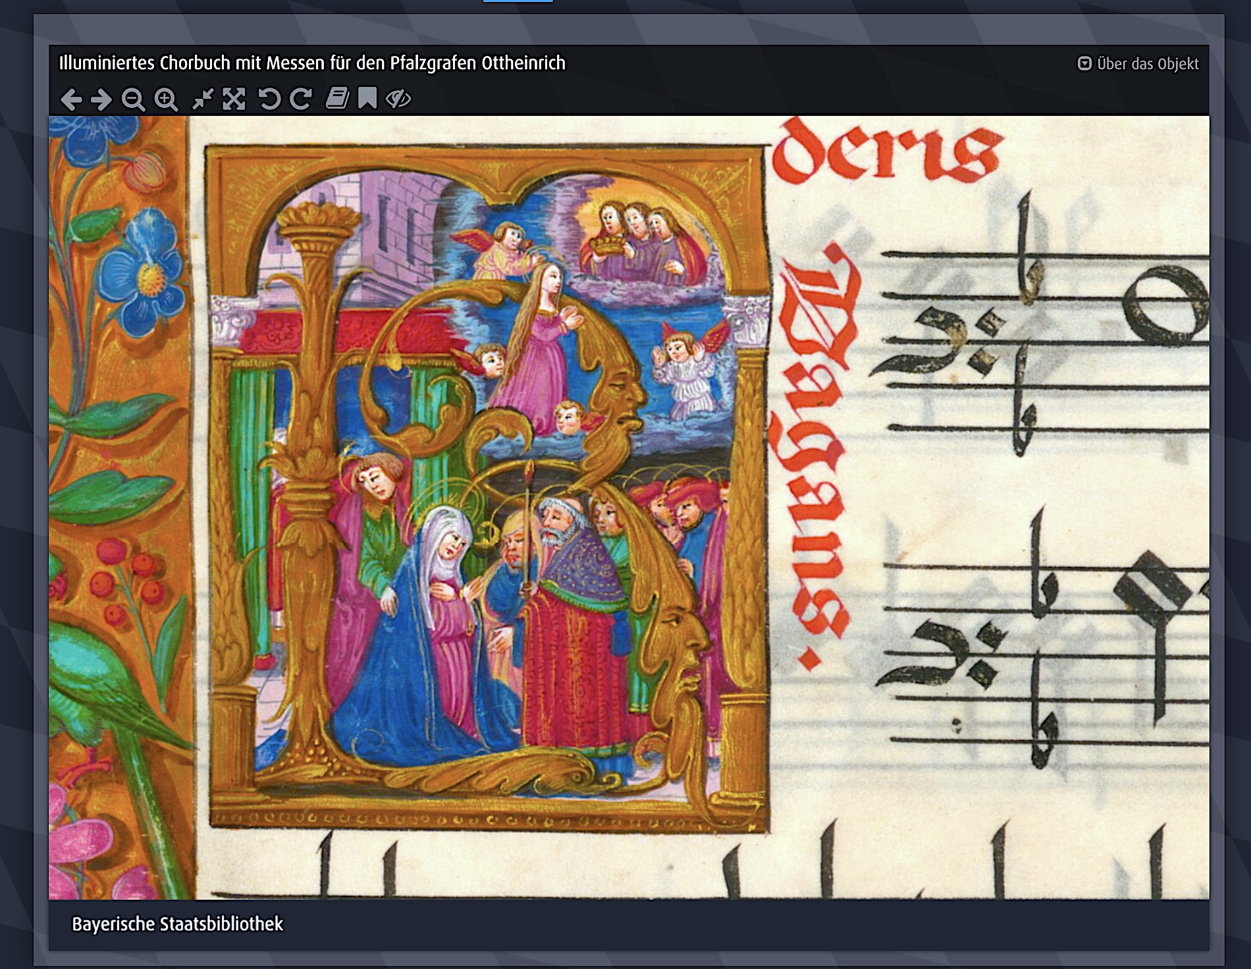Screen dimensions: 1251x969
Task: Enter fullscreen with expand arrows icon
Action: click(x=234, y=99)
